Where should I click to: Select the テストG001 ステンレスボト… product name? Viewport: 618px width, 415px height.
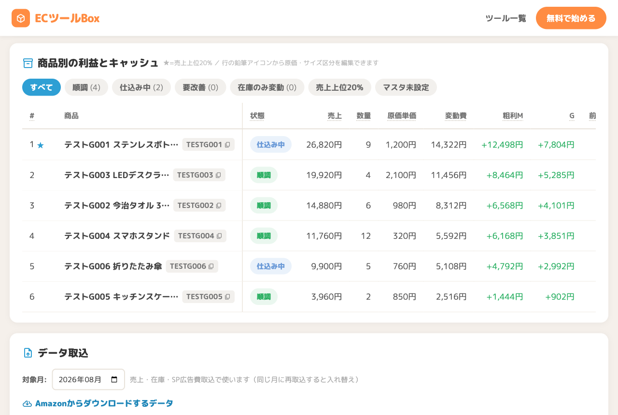(x=121, y=144)
